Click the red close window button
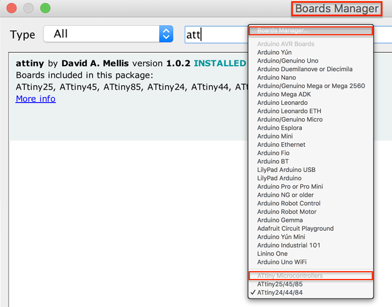This screenshot has height=307, width=392. pyautogui.click(x=12, y=8)
